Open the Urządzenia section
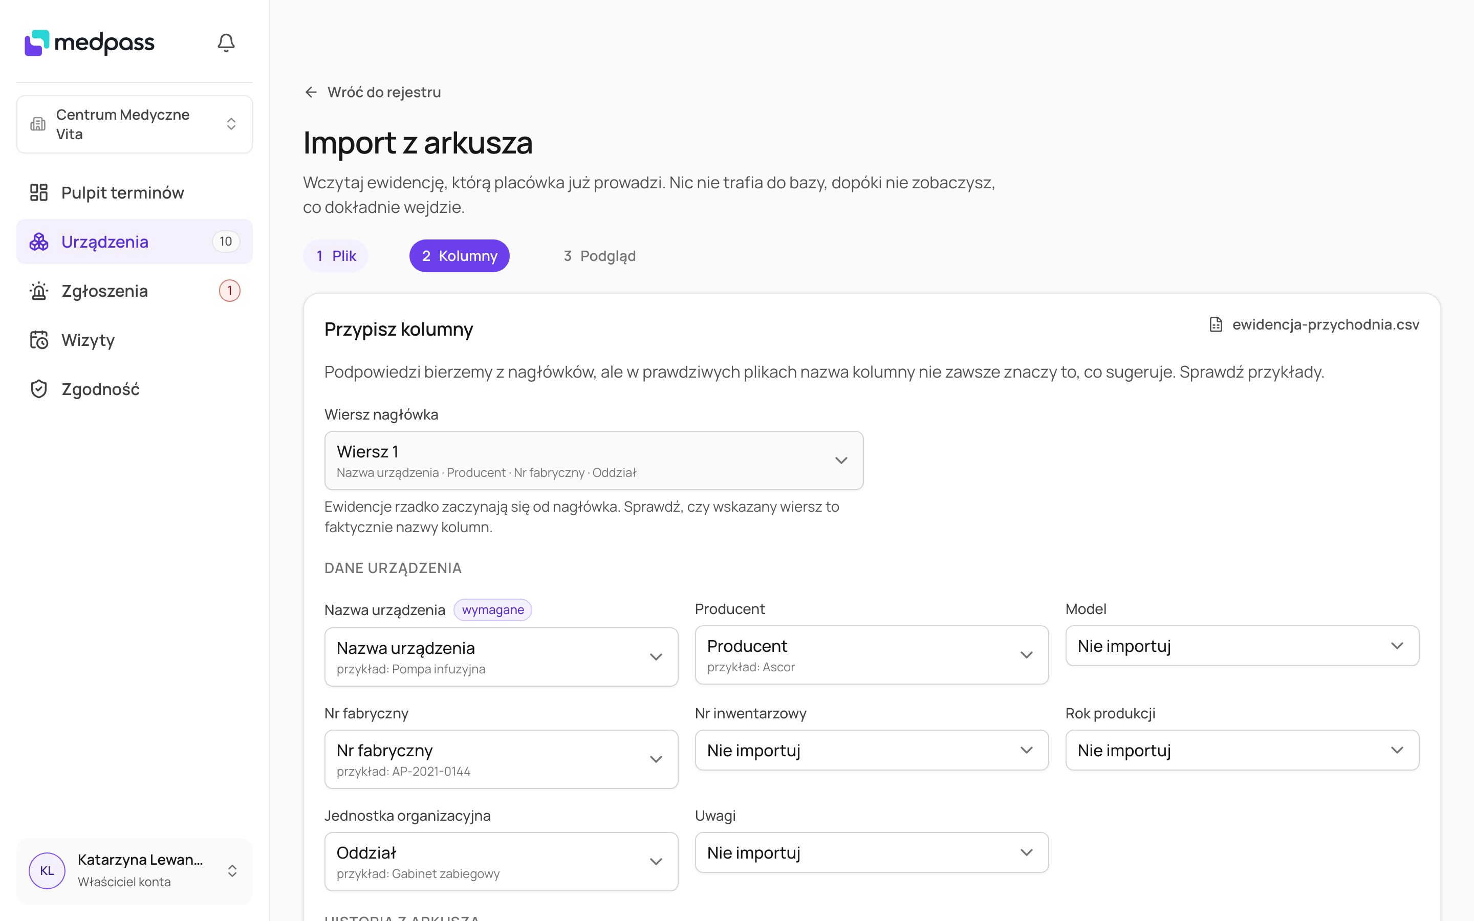 [x=135, y=242]
